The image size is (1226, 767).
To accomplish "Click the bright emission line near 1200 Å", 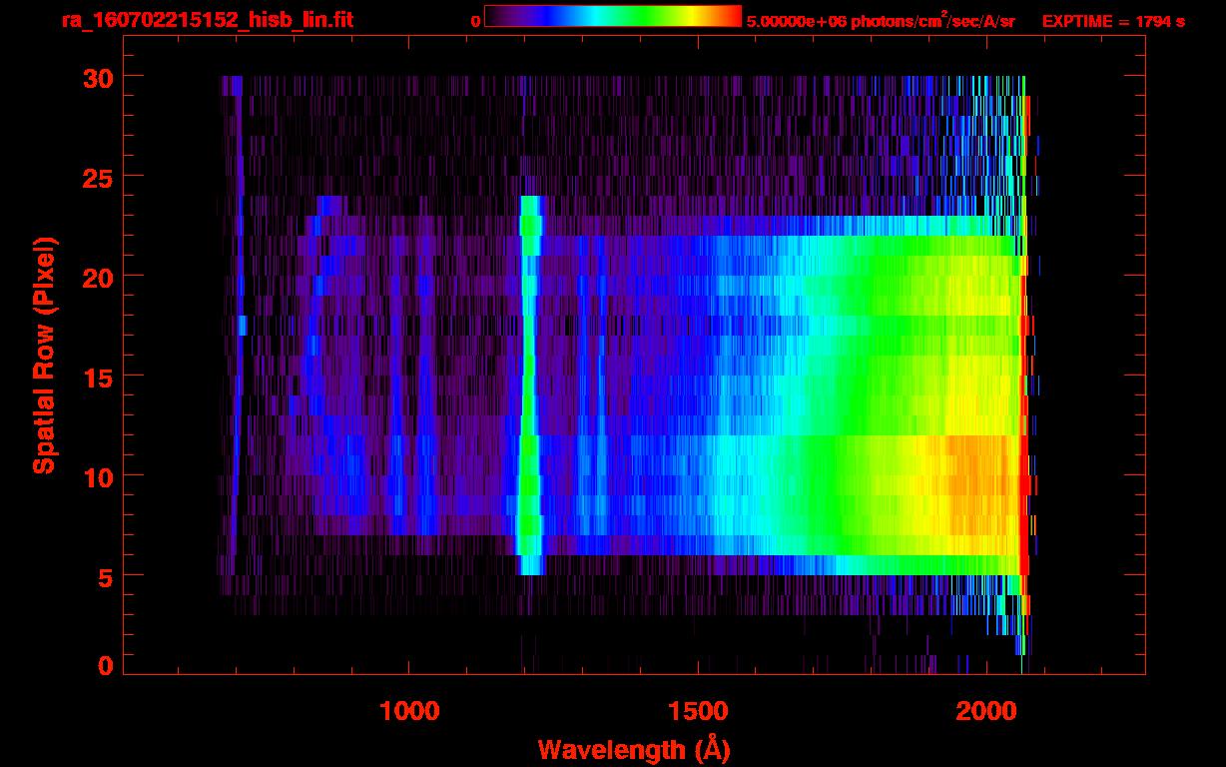I will 529,399.
